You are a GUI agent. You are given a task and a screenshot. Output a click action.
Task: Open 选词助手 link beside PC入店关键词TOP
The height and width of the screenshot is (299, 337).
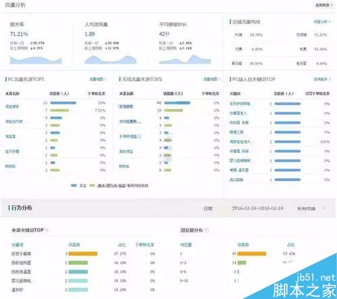point(322,79)
